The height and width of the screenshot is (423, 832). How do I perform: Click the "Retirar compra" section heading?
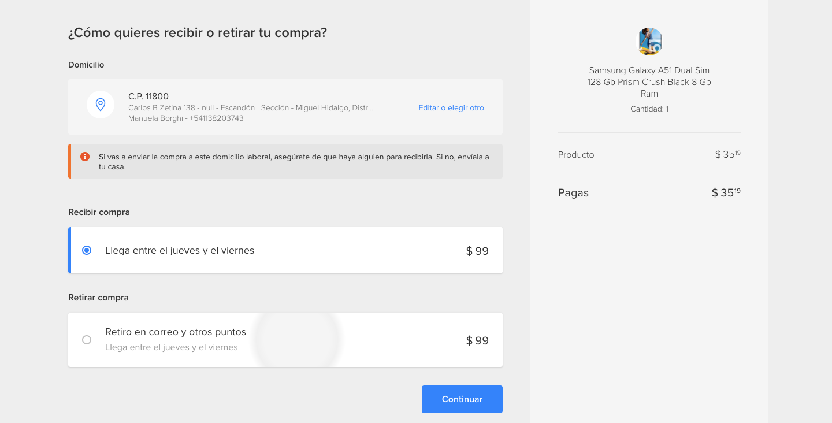pyautogui.click(x=98, y=298)
